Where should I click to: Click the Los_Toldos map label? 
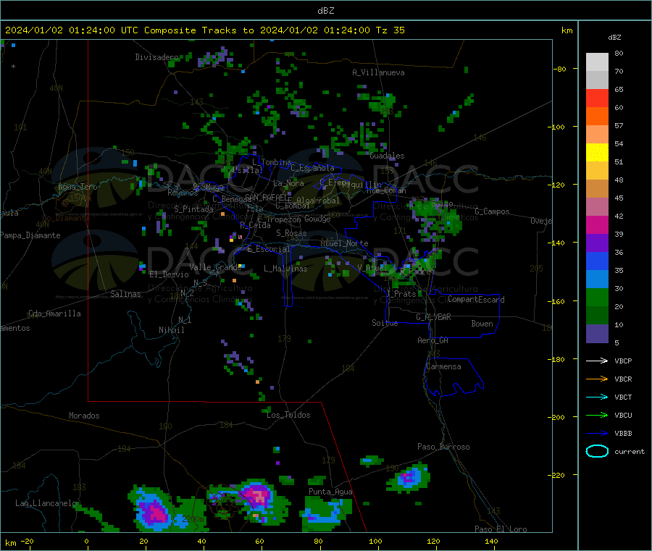point(288,415)
